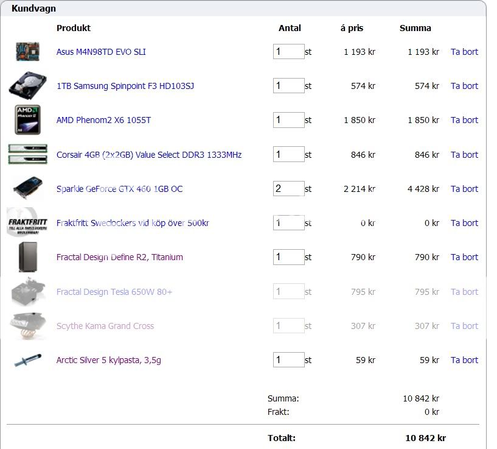Click the GeForce GTX 460 graphics card image
This screenshot has height=449, width=497.
click(x=27, y=189)
